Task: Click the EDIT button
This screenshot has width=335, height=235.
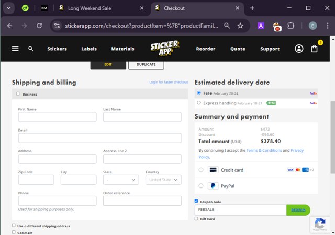Action: [x=108, y=65]
